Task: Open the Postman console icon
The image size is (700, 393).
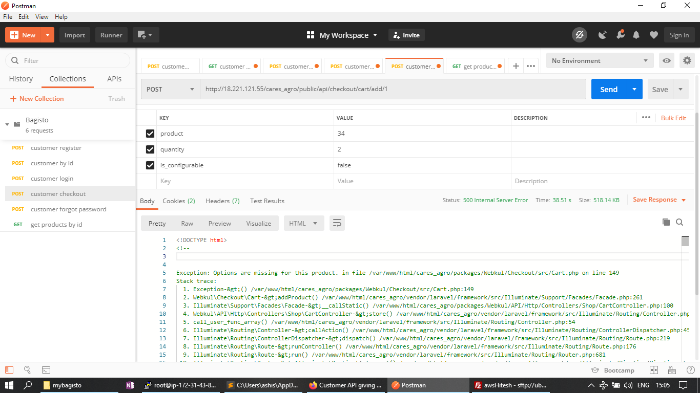Action: 46,370
